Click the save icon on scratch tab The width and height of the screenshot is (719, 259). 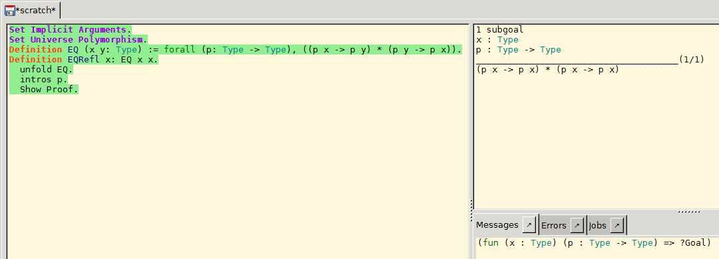[x=9, y=10]
